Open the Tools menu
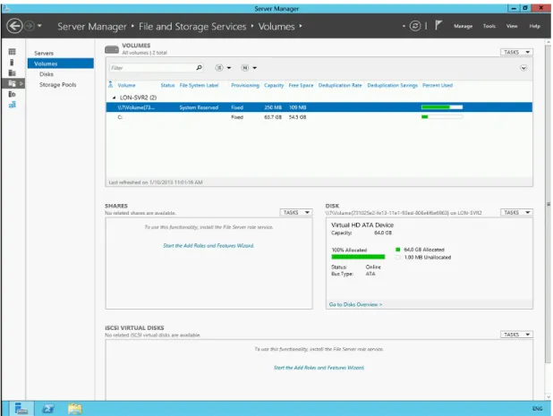This screenshot has width=553, height=416. tap(489, 26)
